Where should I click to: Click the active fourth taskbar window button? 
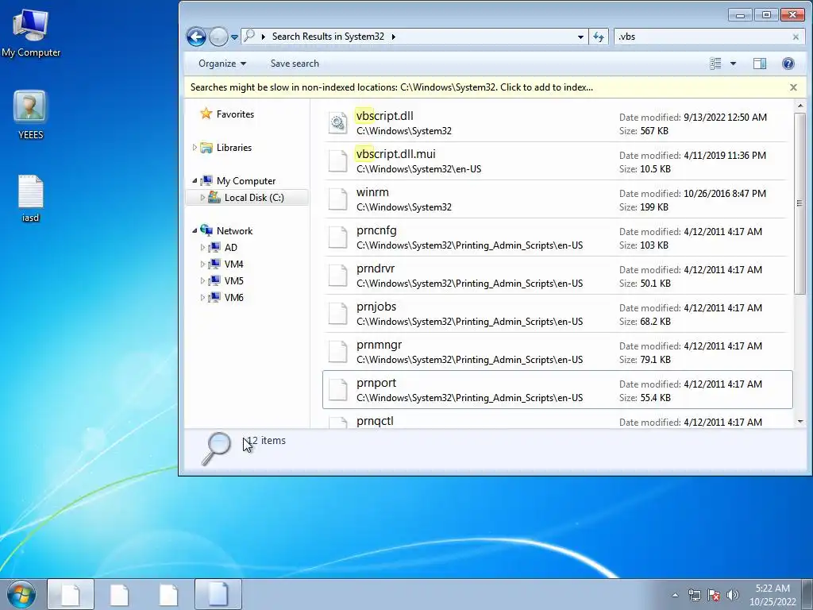pyautogui.click(x=218, y=594)
